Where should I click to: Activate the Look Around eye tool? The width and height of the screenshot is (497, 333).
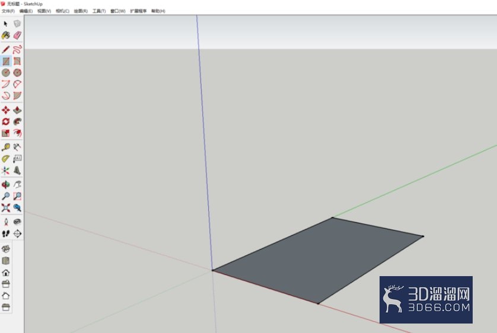(17, 222)
